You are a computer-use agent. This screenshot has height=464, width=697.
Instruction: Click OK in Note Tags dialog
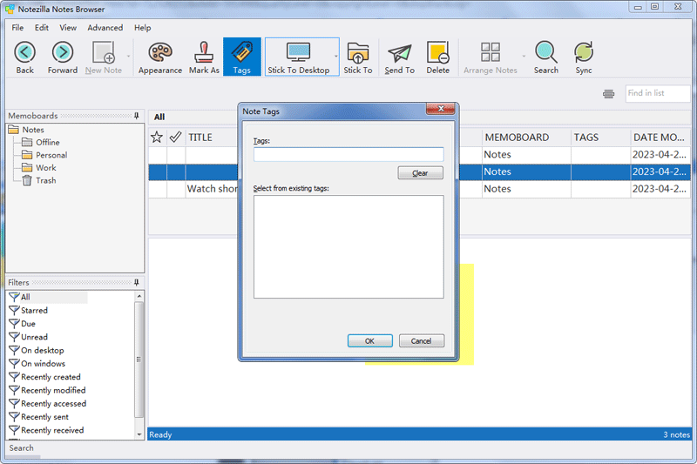(x=369, y=341)
